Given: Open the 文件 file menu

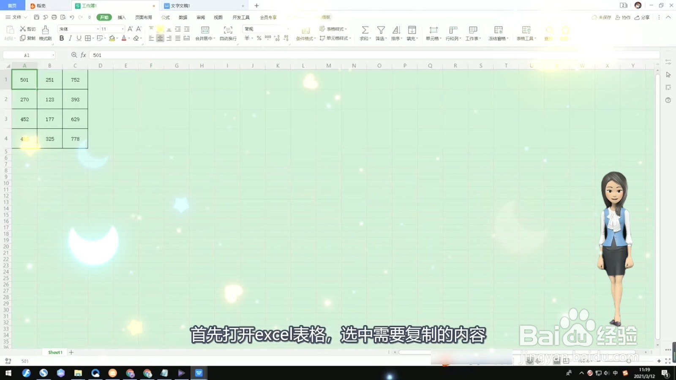Looking at the screenshot, I should coord(16,17).
